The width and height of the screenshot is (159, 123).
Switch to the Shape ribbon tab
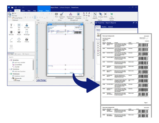[47, 11]
